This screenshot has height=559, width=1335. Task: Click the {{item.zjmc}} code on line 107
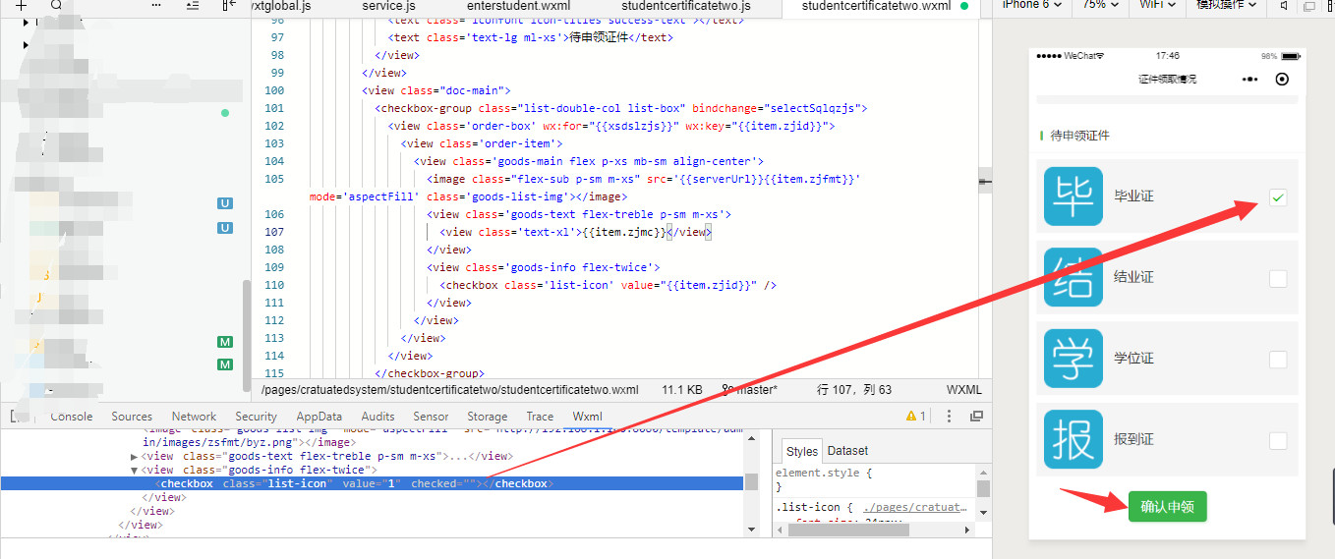coord(623,232)
